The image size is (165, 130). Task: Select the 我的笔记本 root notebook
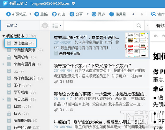pyautogui.click(x=21, y=36)
